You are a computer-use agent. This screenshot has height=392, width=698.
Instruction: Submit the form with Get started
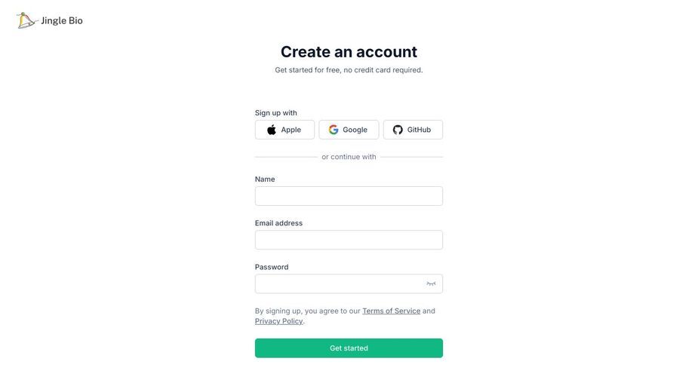[x=349, y=348]
